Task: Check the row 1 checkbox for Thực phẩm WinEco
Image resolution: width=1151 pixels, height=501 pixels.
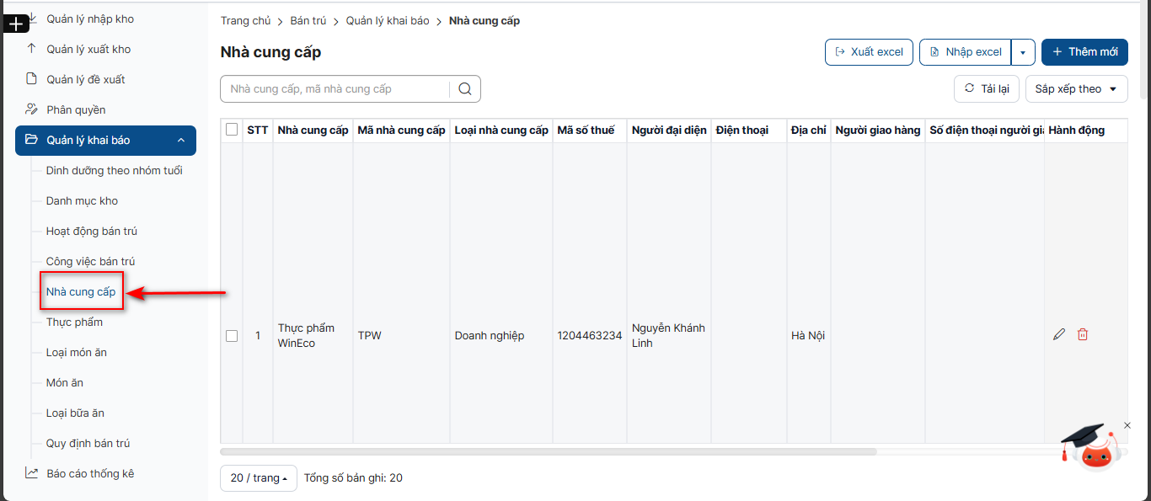Action: [232, 336]
